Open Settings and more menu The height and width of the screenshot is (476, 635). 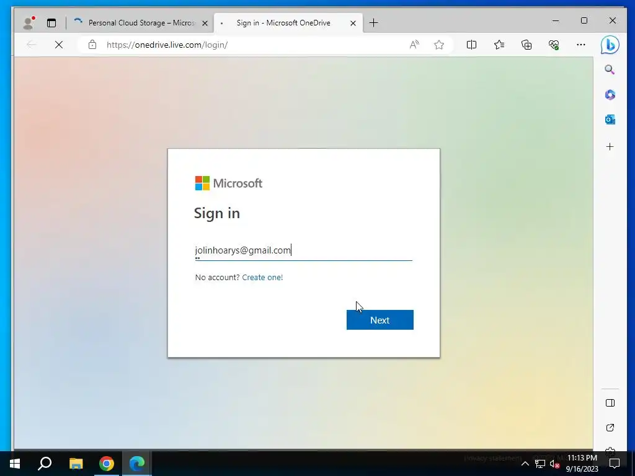[581, 45]
